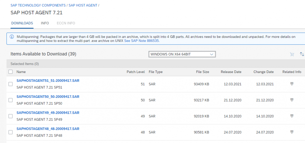
Task: Click the Items Available to Download (39) heading
Action: [x=43, y=54]
